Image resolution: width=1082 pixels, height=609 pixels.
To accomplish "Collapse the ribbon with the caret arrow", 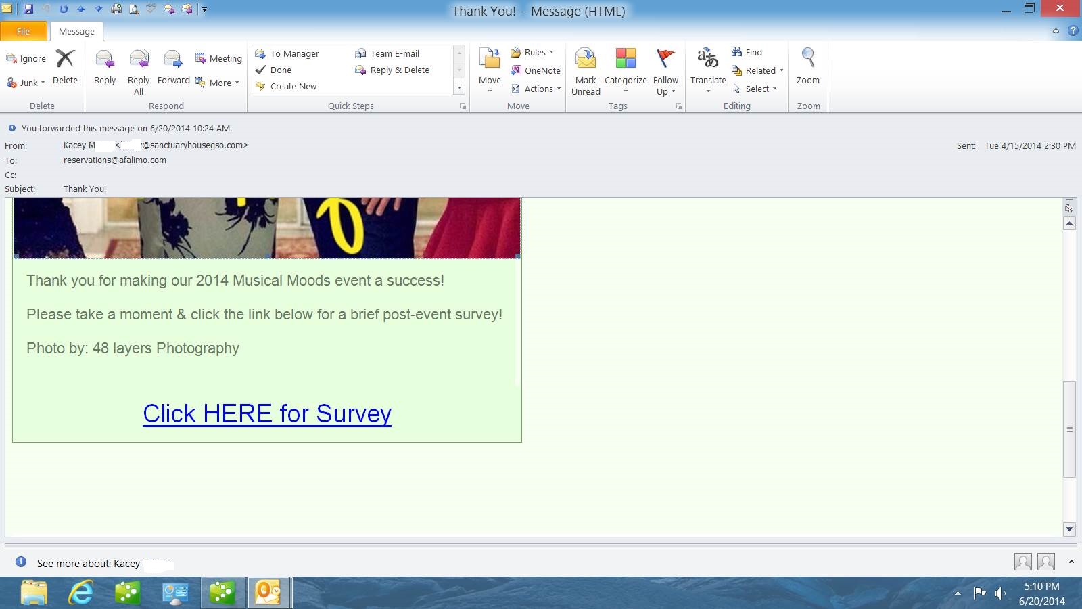I will [1056, 31].
